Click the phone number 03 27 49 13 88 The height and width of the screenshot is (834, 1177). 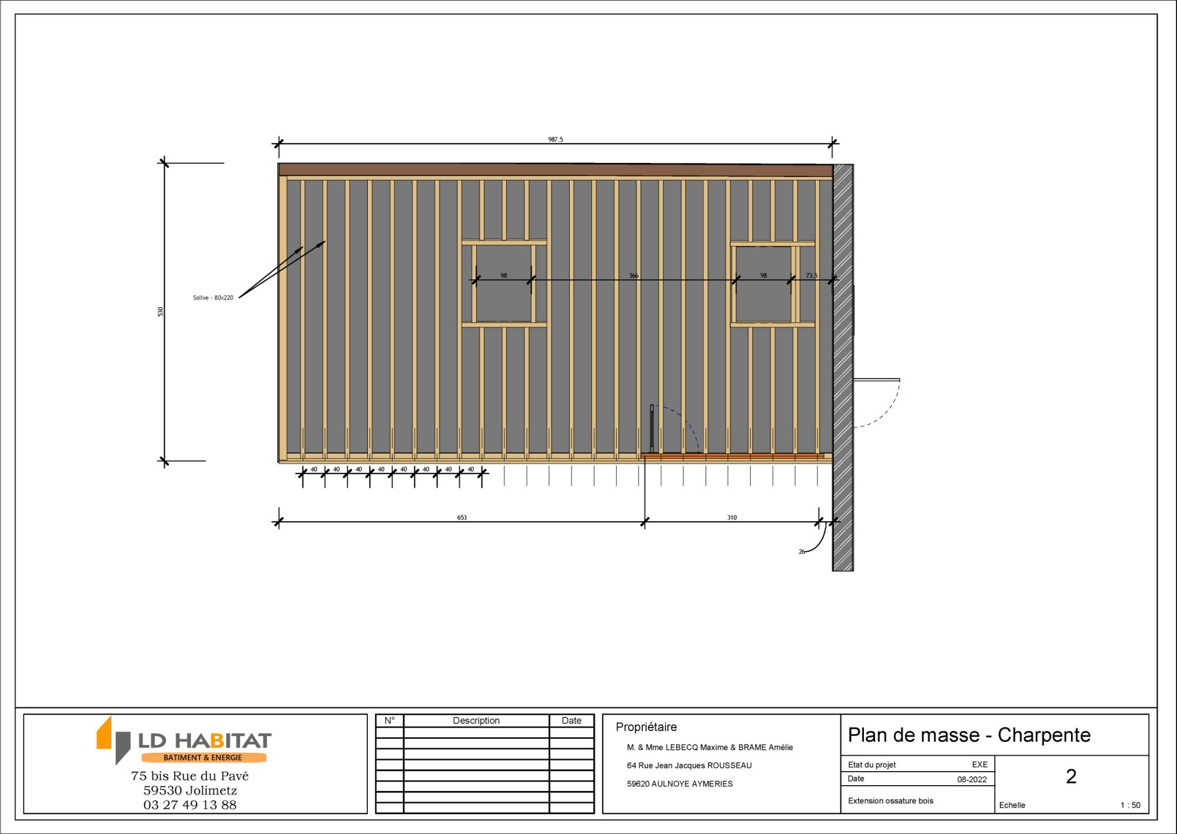(x=190, y=805)
